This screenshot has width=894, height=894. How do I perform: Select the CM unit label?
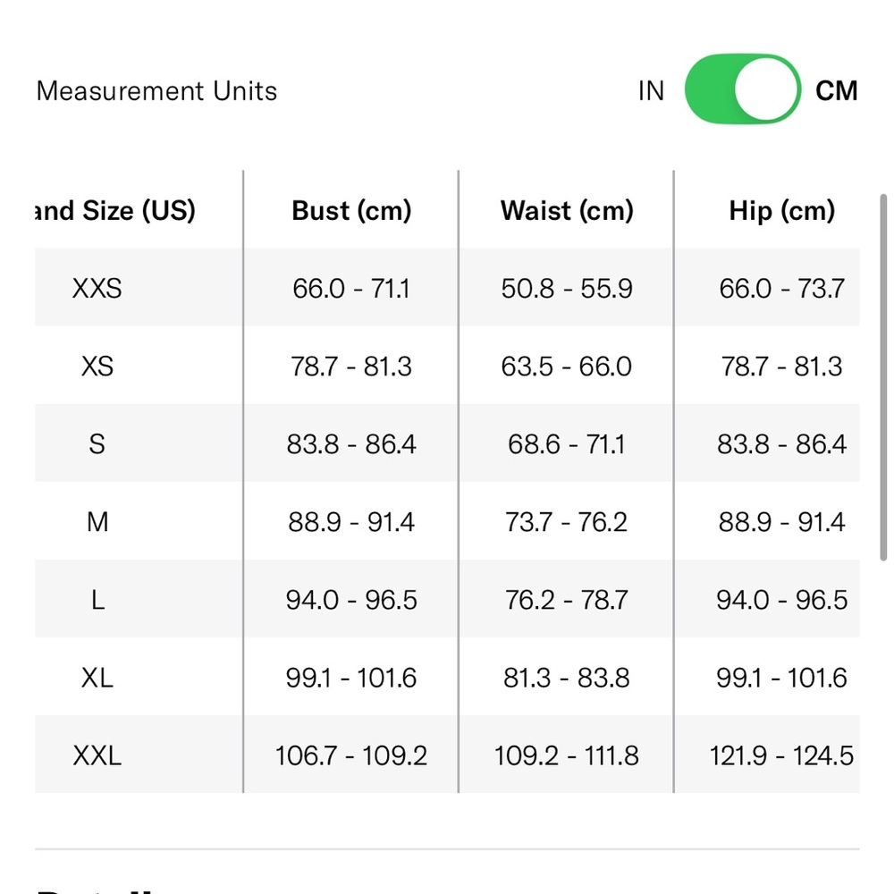coord(836,91)
